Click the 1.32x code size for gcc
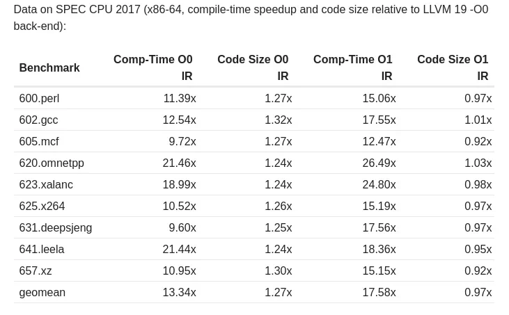Viewport: 509px width, 315px height. (278, 120)
